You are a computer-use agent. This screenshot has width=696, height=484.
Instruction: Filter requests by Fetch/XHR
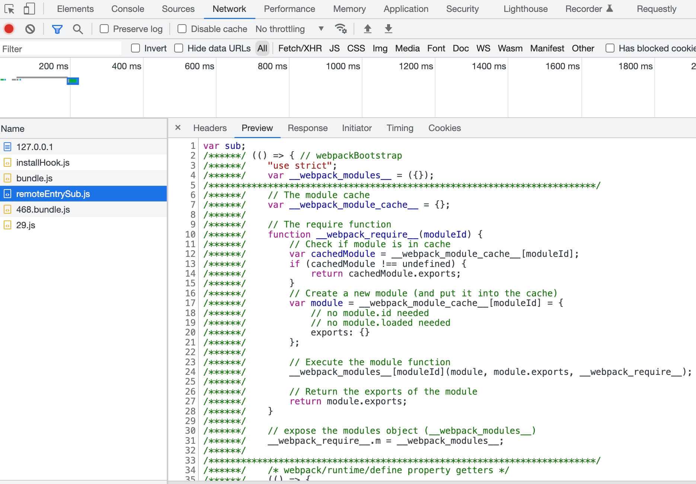300,48
